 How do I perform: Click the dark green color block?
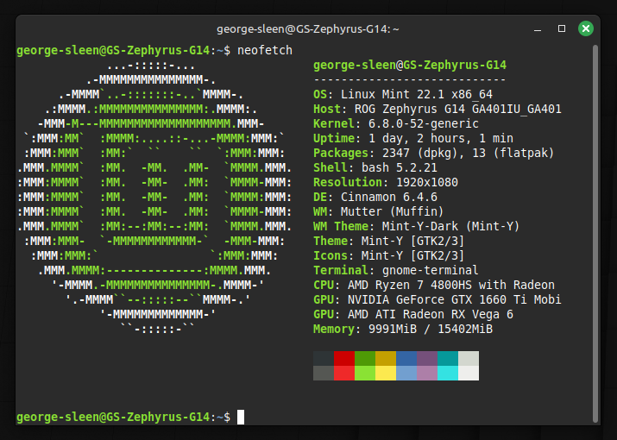(365, 359)
